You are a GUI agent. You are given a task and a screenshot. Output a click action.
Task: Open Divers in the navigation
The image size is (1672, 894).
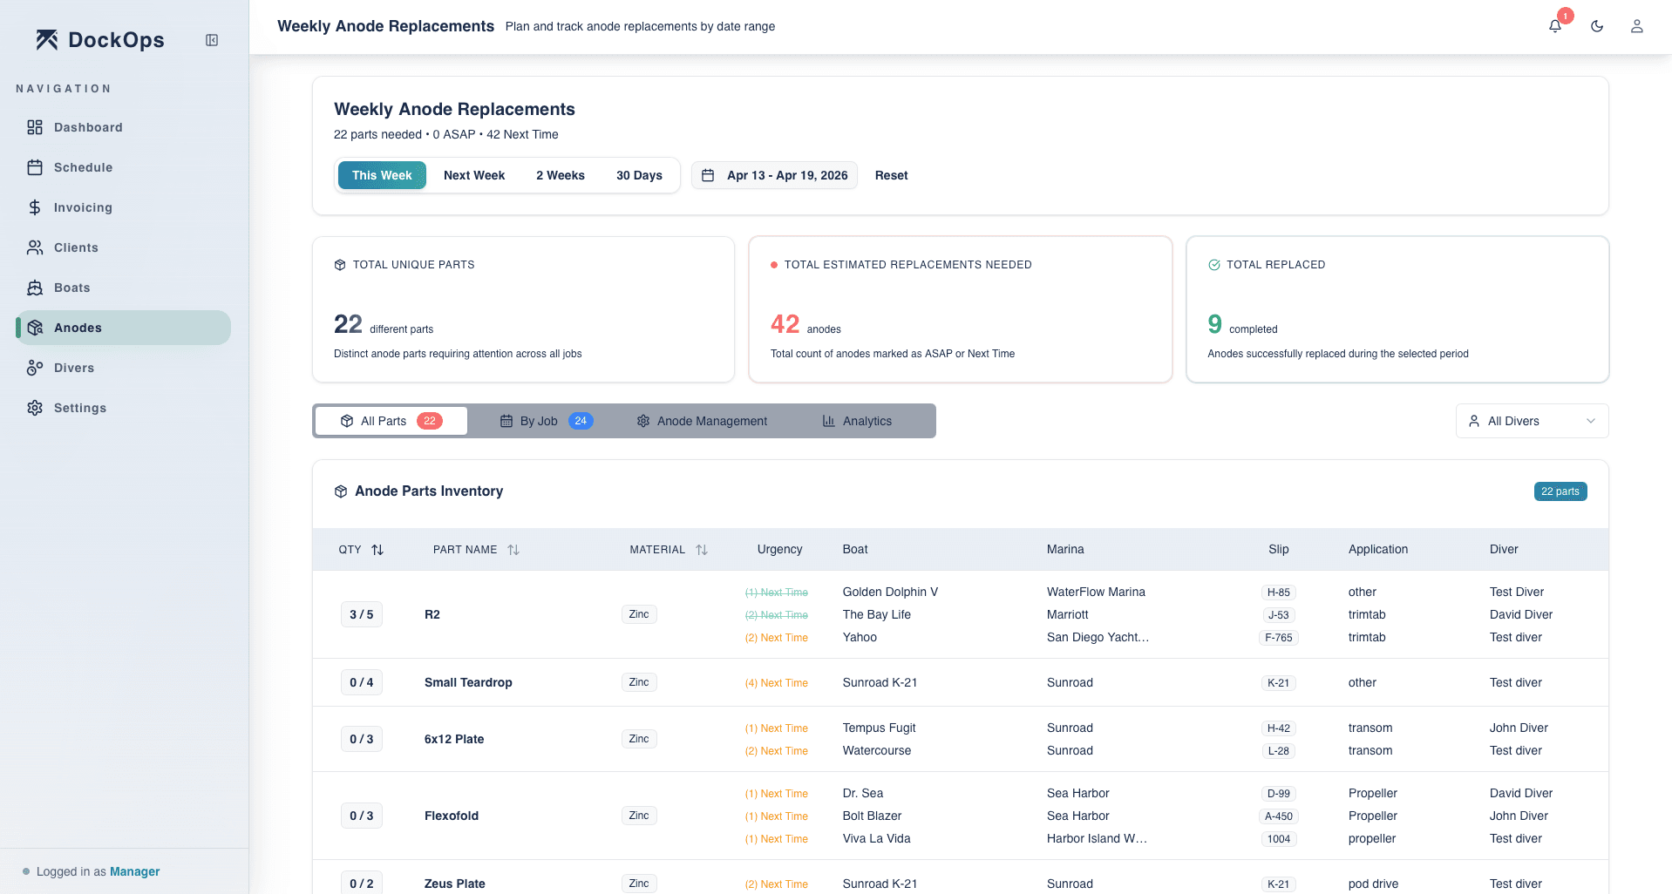point(123,368)
